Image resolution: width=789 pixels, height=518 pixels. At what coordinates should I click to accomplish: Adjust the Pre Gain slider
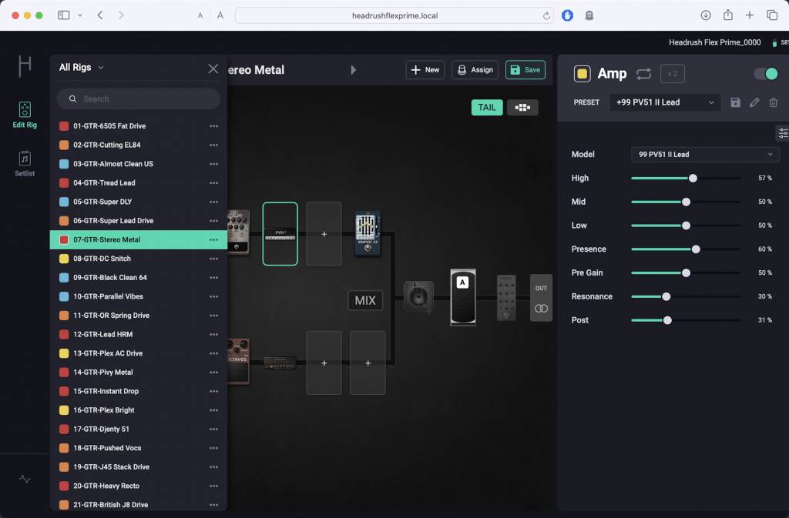pos(685,272)
